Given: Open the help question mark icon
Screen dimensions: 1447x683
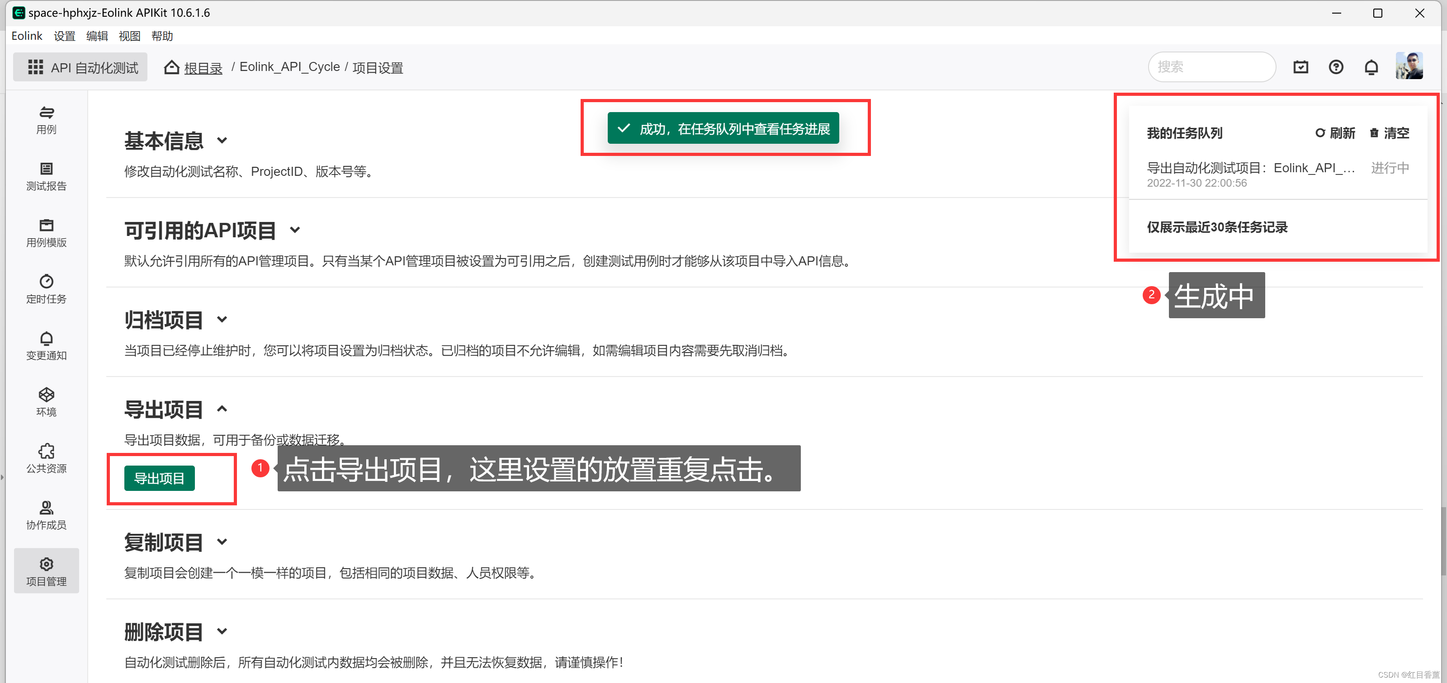Looking at the screenshot, I should pos(1336,67).
